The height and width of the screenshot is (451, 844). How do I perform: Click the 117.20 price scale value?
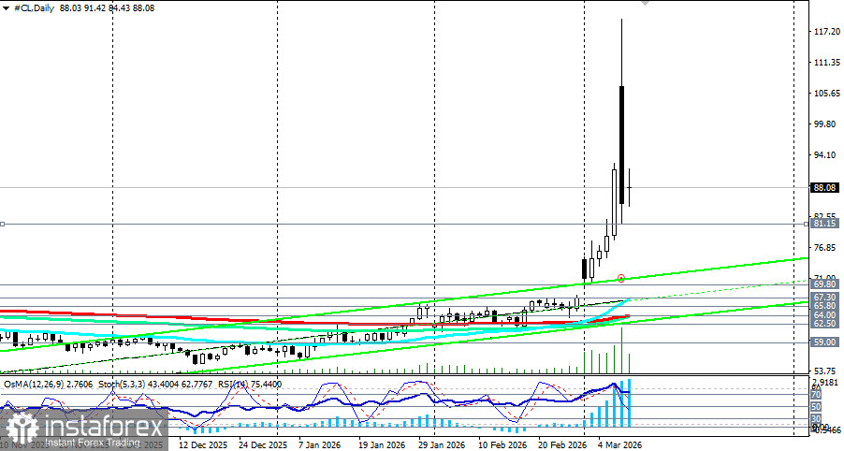(x=827, y=32)
